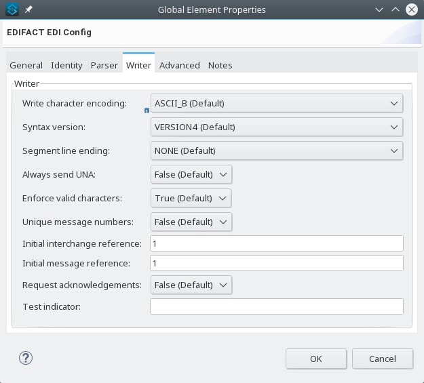Image resolution: width=424 pixels, height=383 pixels.
Task: Open the Identity tab
Action: tap(66, 65)
